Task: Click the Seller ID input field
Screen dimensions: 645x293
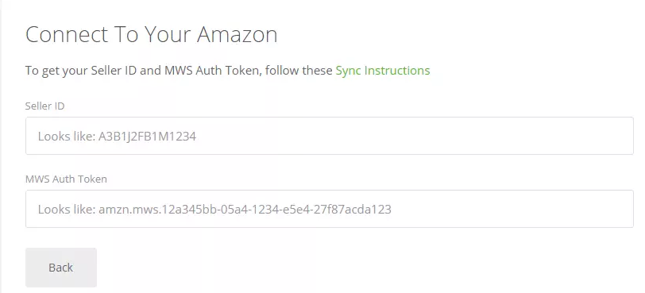Action: [329, 136]
